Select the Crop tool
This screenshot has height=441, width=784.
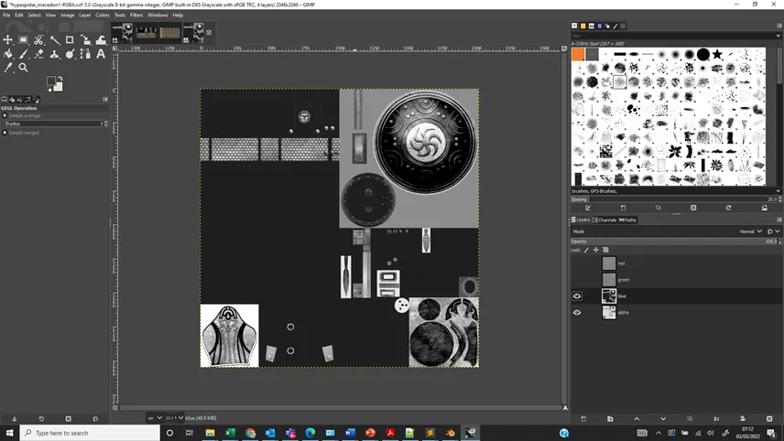[x=70, y=39]
